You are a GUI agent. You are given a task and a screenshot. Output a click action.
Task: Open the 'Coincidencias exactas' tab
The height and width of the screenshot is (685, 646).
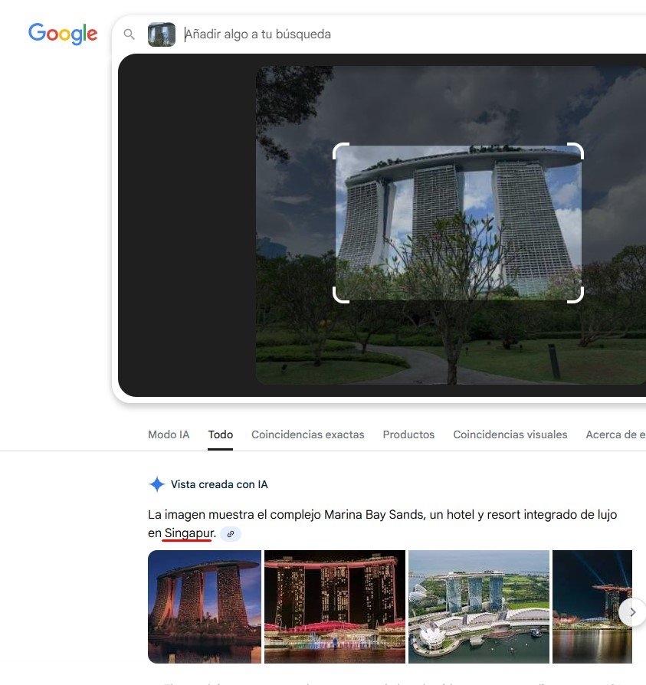(307, 434)
